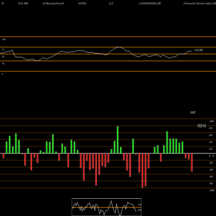Click the RSI line peak near 70

point(119,47)
